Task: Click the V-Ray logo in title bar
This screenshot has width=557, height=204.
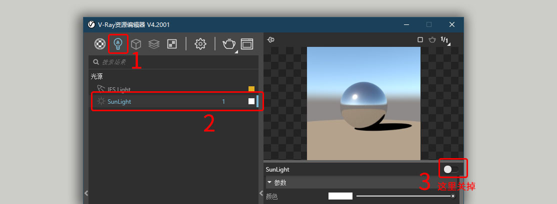Action: [x=91, y=24]
